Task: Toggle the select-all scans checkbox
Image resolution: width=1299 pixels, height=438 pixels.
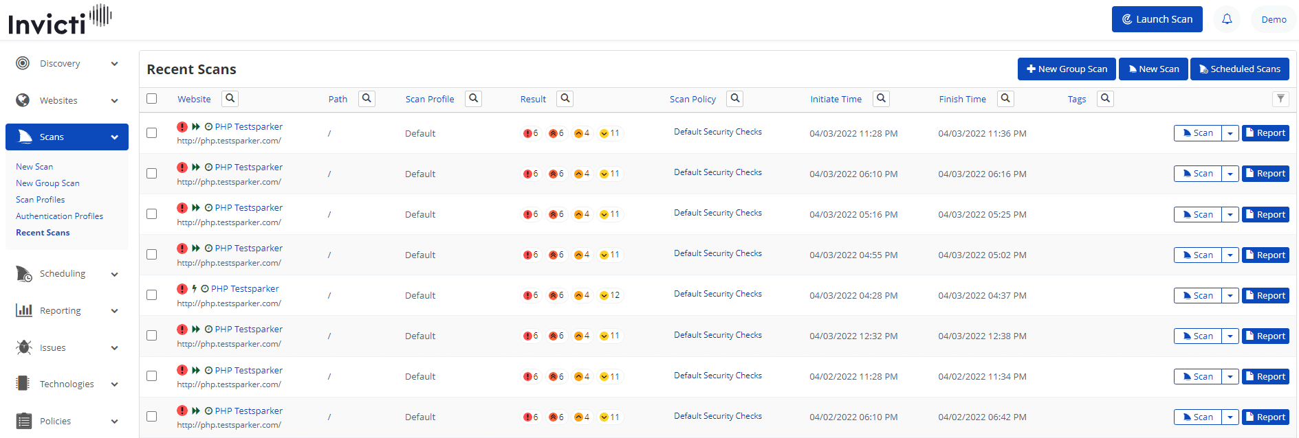Action: tap(152, 98)
